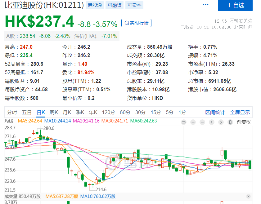Add stock to watchlist with 自选 button
The width and height of the screenshot is (261, 204).
pos(235,5)
